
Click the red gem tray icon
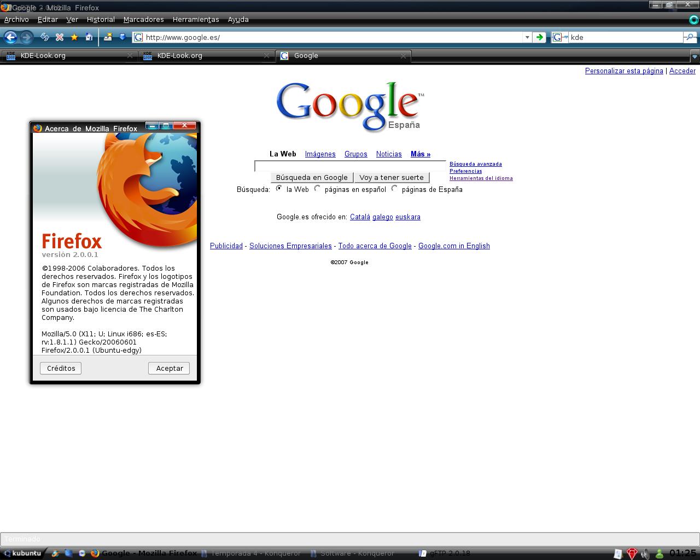(x=632, y=553)
